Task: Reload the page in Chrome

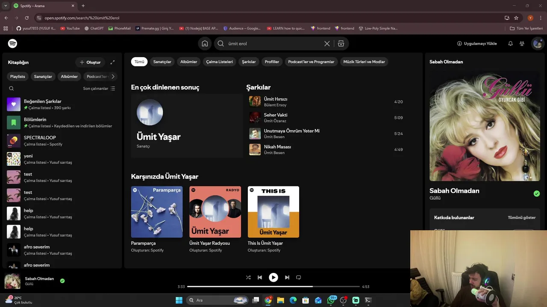Action: [26, 18]
